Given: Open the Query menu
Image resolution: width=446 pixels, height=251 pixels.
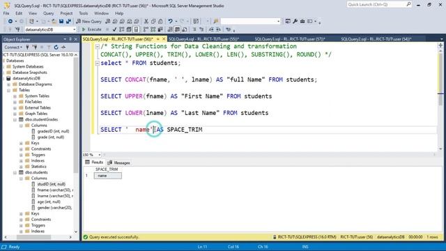Looking at the screenshot, I should (x=48, y=13).
